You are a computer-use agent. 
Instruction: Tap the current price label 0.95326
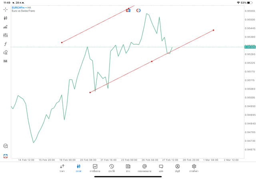(x=250, y=47)
